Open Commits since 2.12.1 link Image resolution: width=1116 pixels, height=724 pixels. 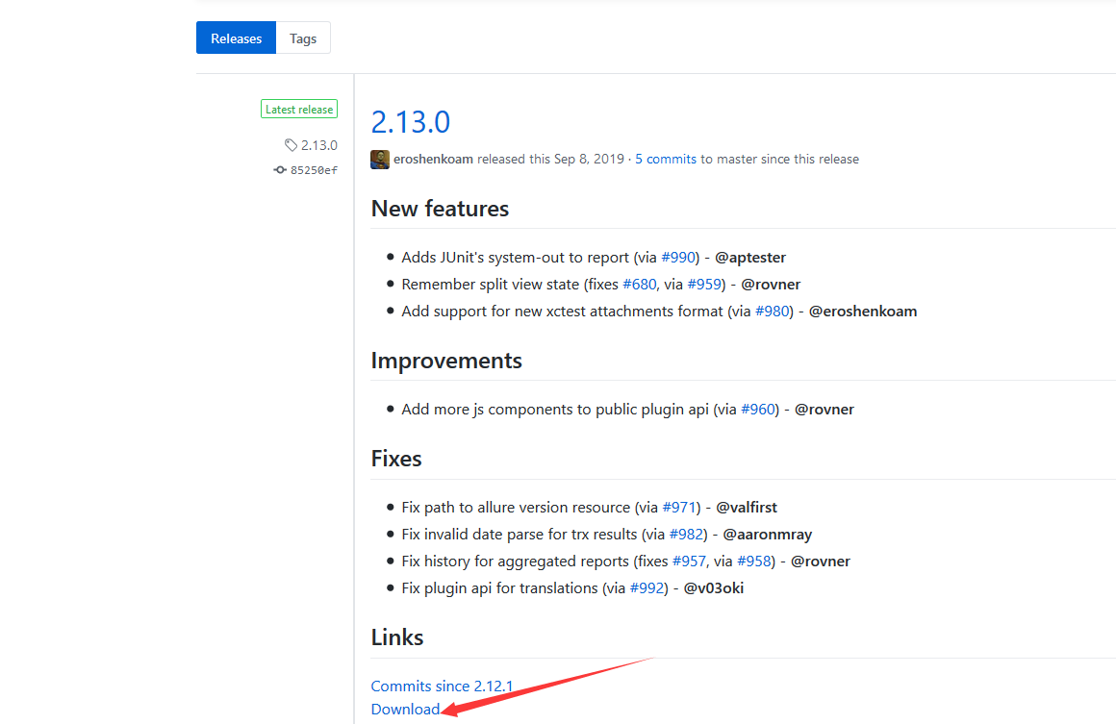click(442, 687)
